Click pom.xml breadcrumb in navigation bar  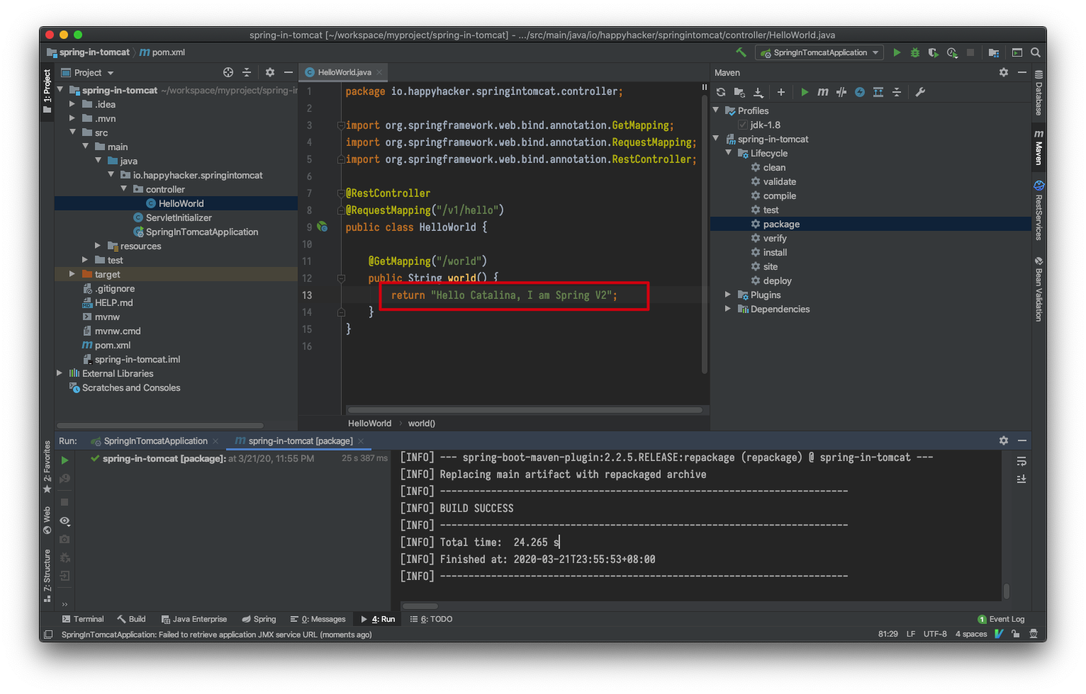[162, 52]
